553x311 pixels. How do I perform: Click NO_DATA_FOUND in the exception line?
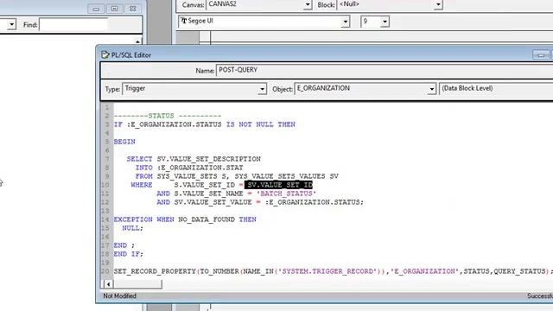click(207, 219)
